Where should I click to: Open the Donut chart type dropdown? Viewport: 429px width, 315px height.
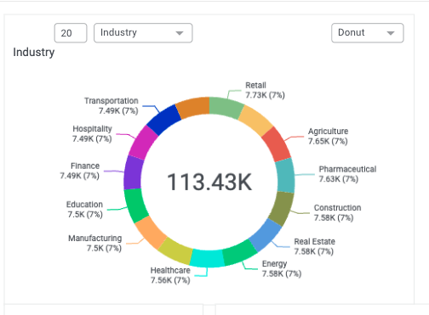(x=368, y=33)
